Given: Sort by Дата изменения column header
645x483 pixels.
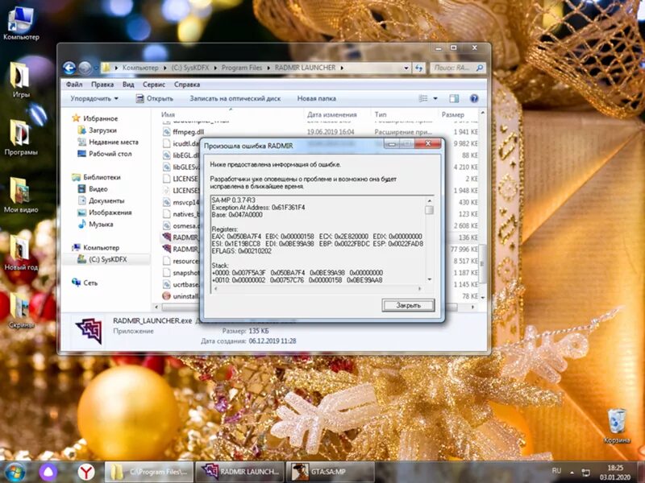Looking at the screenshot, I should pyautogui.click(x=337, y=114).
